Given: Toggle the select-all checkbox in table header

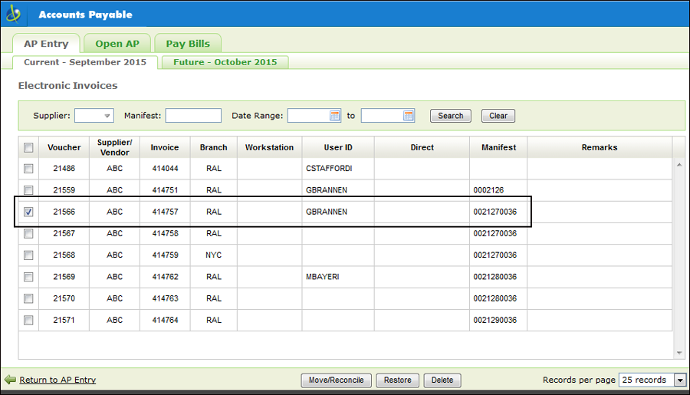Looking at the screenshot, I should coord(28,147).
